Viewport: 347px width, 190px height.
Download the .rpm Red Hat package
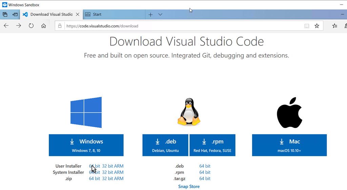click(212, 145)
